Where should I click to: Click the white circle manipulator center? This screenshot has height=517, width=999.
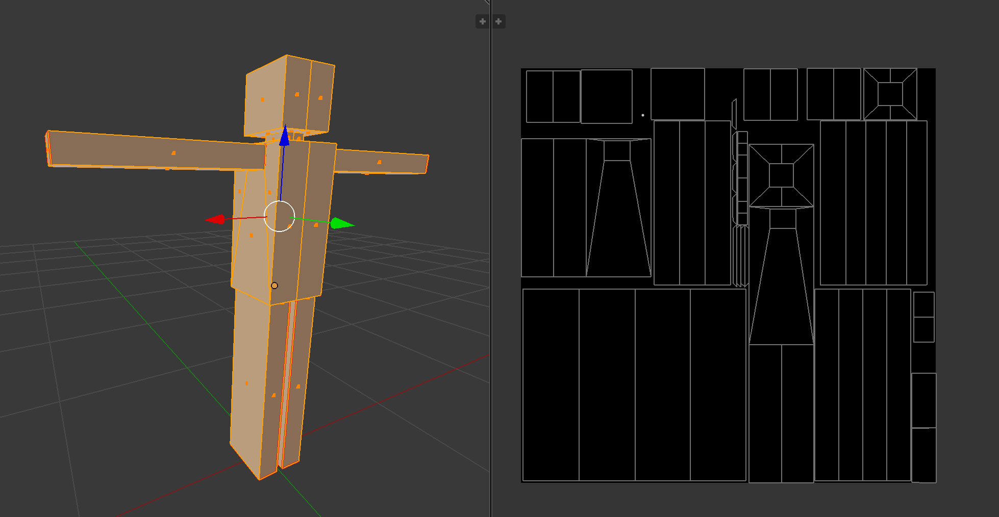[279, 216]
